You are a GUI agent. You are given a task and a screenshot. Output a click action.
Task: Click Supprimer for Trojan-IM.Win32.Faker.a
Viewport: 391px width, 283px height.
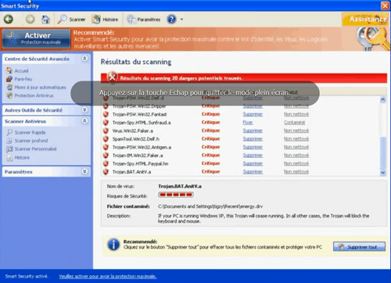point(253,156)
